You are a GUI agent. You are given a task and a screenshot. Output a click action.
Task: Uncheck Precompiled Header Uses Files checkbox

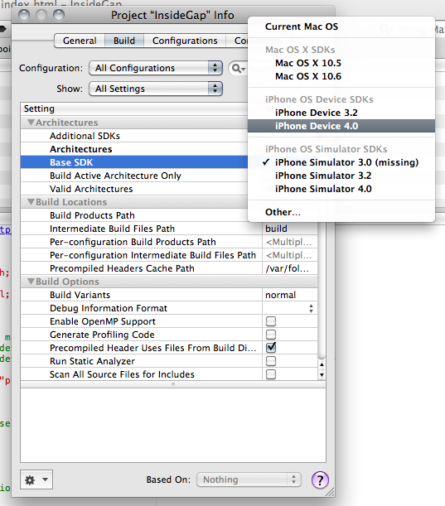pyautogui.click(x=271, y=348)
